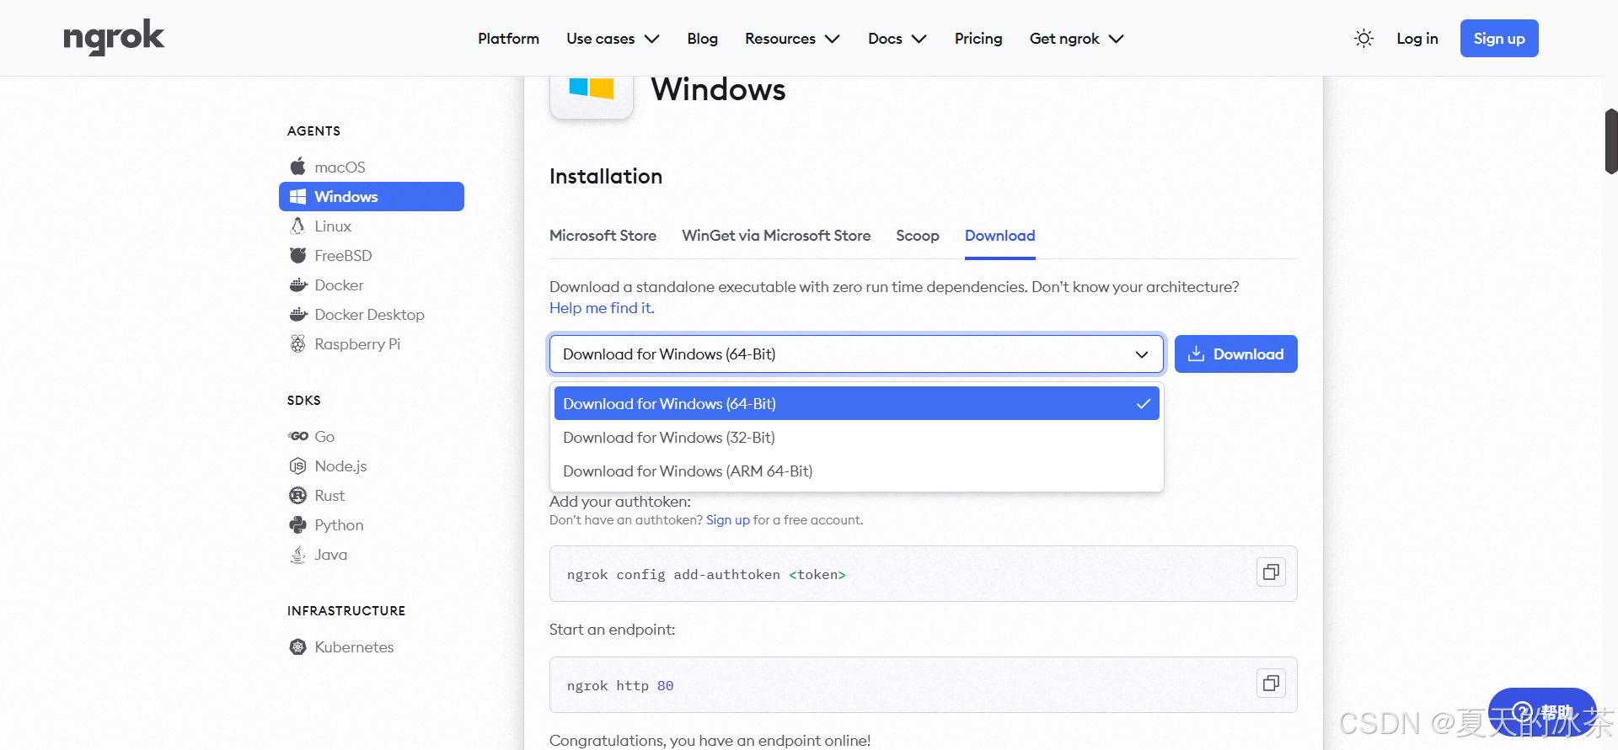The width and height of the screenshot is (1618, 750).
Task: Click the Docker whale icon
Action: [x=297, y=285]
